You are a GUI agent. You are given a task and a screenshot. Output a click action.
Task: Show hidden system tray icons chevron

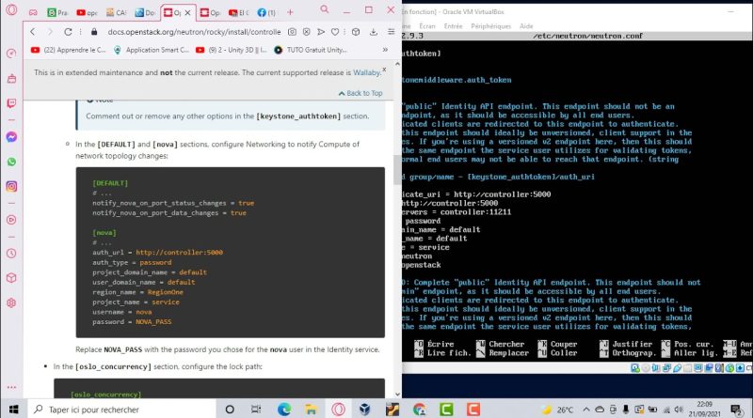586,410
